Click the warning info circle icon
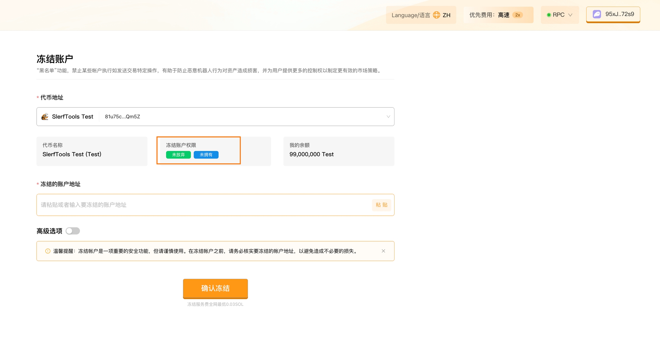This screenshot has height=353, width=660. point(48,251)
